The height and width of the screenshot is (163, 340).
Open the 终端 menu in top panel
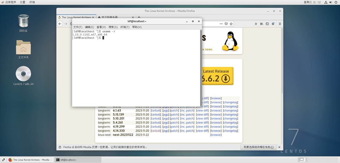click(32, 2)
